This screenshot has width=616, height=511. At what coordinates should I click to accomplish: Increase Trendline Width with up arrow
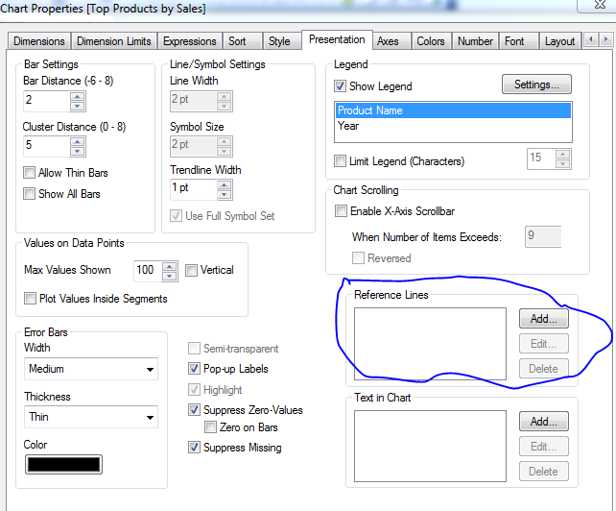click(x=225, y=184)
